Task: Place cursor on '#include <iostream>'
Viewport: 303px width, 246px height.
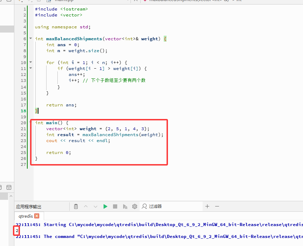Action: pyautogui.click(x=62, y=9)
